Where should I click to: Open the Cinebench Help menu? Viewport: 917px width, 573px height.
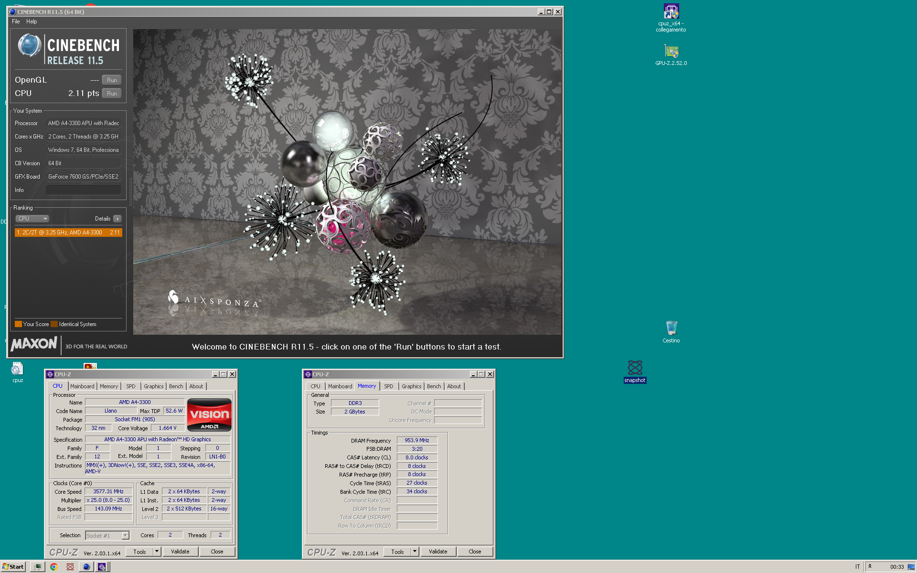coord(32,21)
